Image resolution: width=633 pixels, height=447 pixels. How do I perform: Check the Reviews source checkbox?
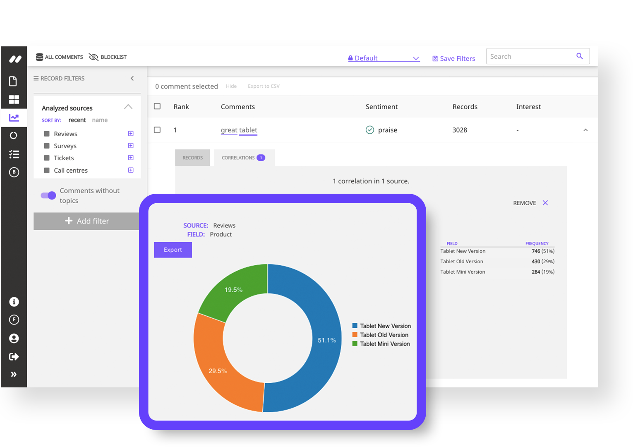click(47, 133)
